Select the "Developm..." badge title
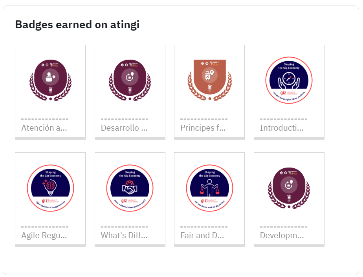 pyautogui.click(x=282, y=235)
